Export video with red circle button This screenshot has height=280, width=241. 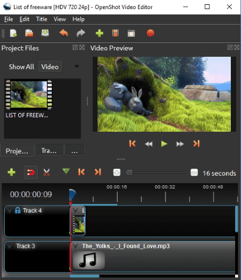coord(150,33)
